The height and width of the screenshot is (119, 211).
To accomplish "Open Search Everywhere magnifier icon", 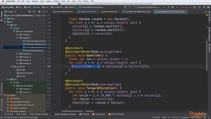I will coord(204,7).
